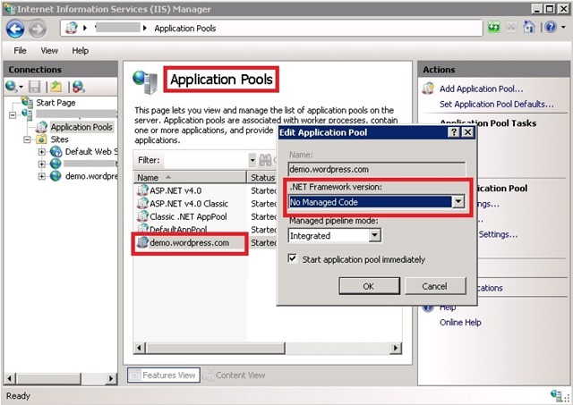The width and height of the screenshot is (573, 405).
Task: Select ASP.NET v4.0 Classic pool
Action: pos(189,204)
